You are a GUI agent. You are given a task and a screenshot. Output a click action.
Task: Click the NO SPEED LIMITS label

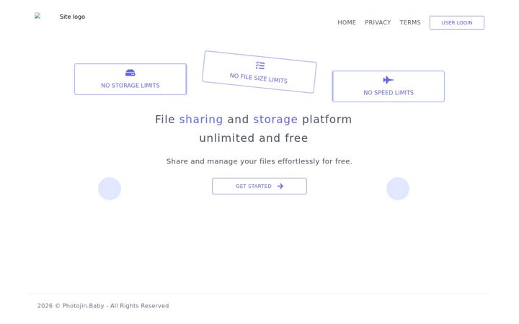tap(389, 93)
